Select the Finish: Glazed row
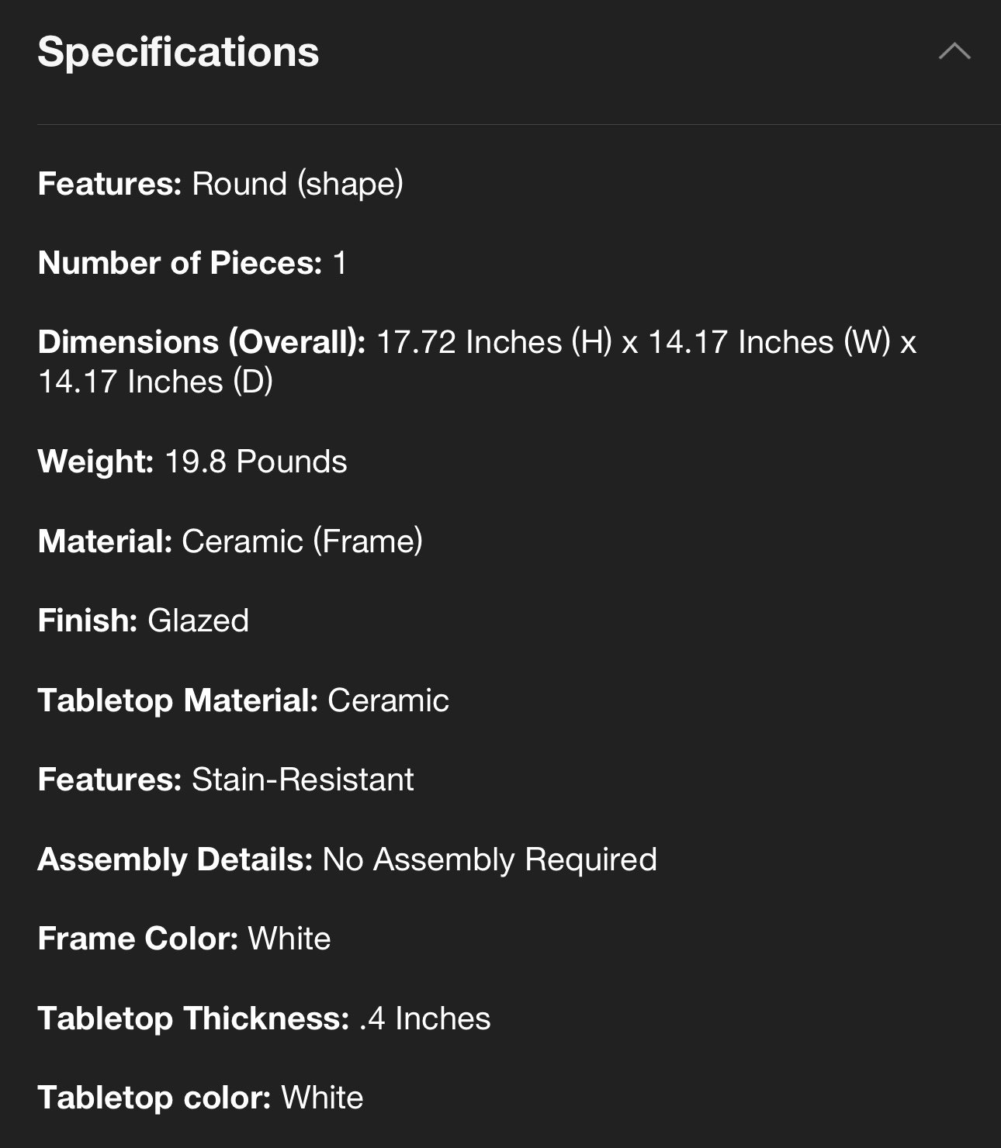1001x1148 pixels. coord(144,621)
